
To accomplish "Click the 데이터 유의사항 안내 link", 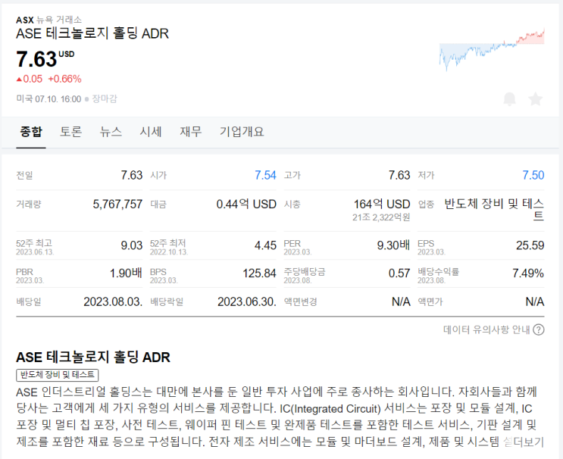I will coord(486,329).
